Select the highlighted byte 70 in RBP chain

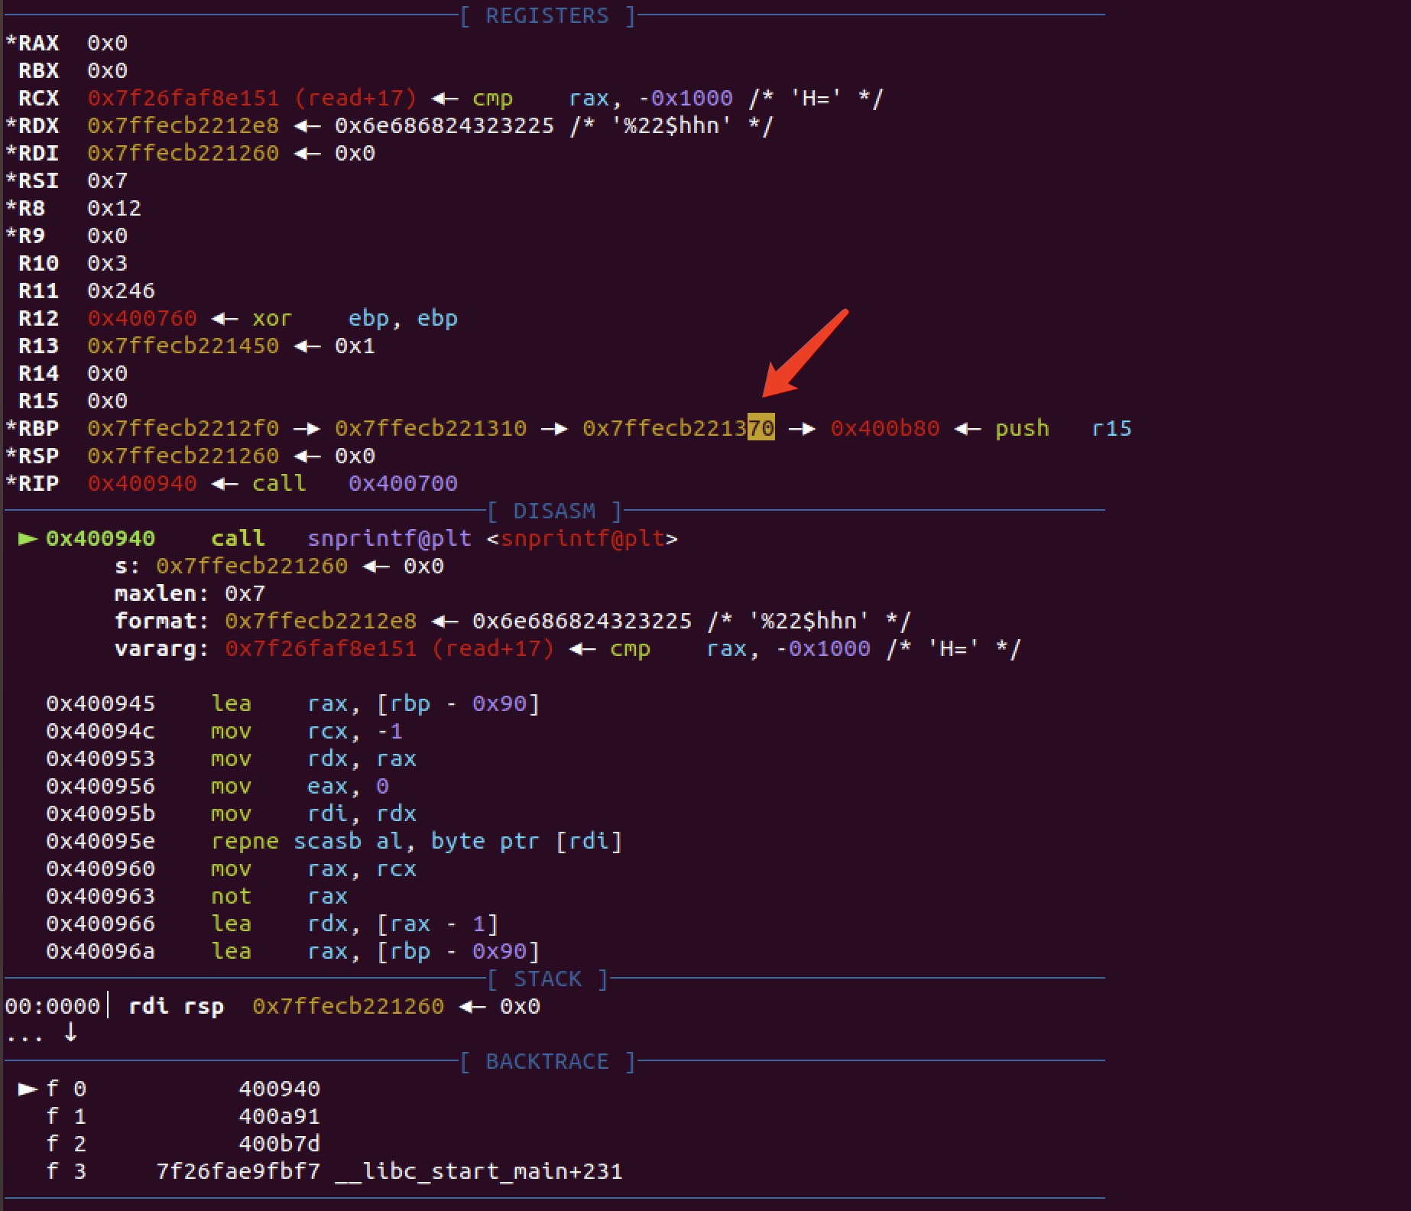click(x=762, y=428)
